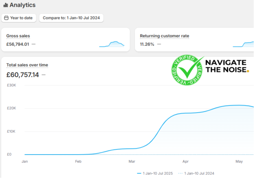Click the Jan x-axis label

click(x=25, y=162)
